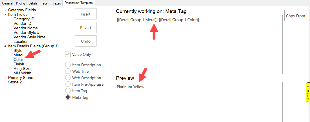
Task: Toggle the Value Only checkbox
Action: coord(68,54)
